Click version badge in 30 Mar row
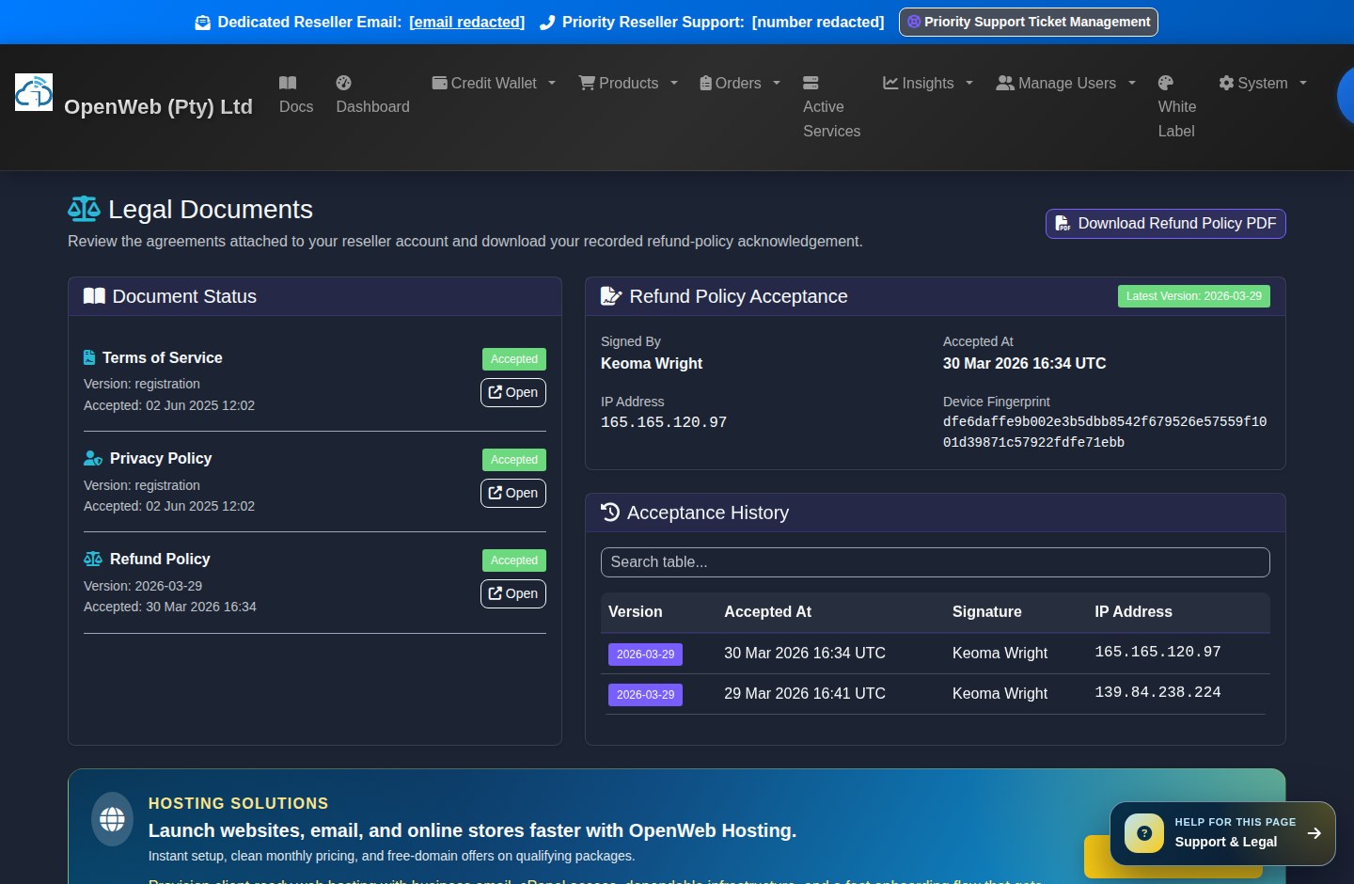 point(646,654)
